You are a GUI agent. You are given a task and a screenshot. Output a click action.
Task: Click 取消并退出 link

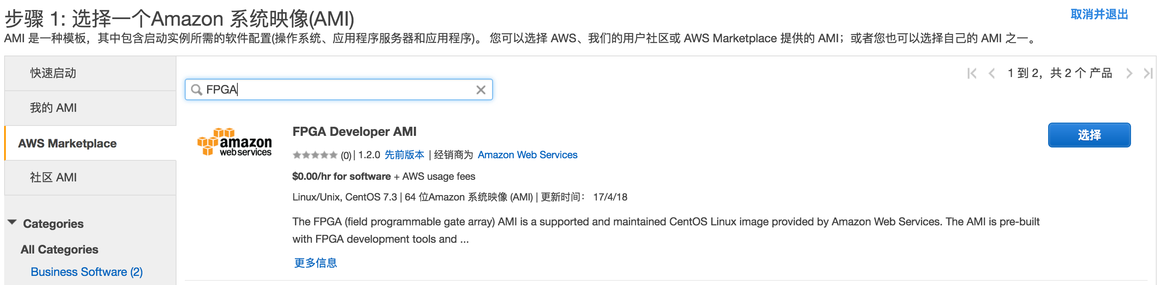click(x=1099, y=14)
